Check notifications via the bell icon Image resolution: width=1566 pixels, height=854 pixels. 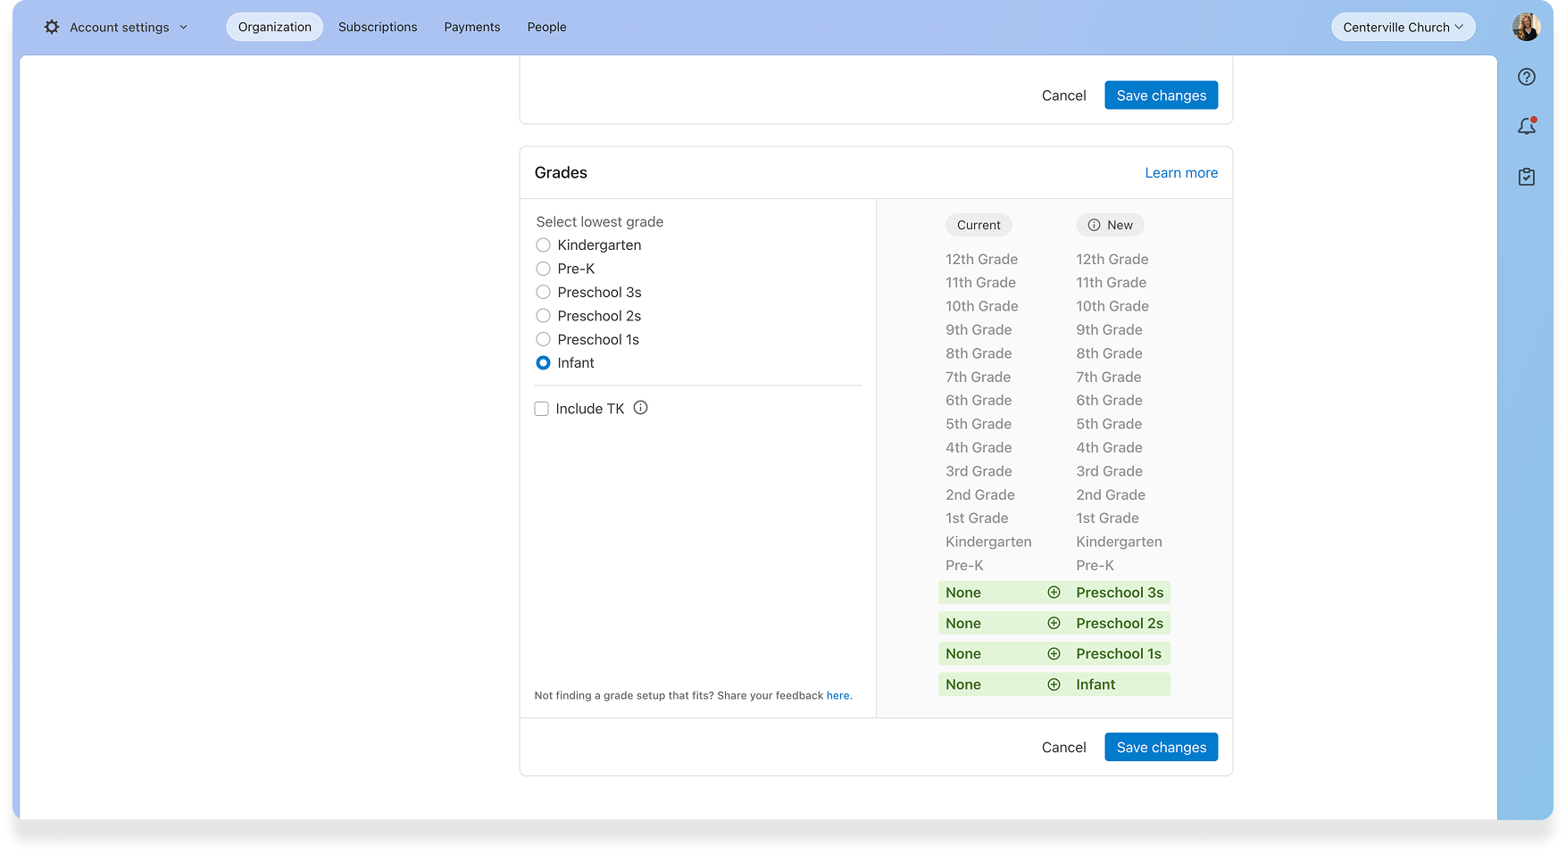coord(1527,126)
